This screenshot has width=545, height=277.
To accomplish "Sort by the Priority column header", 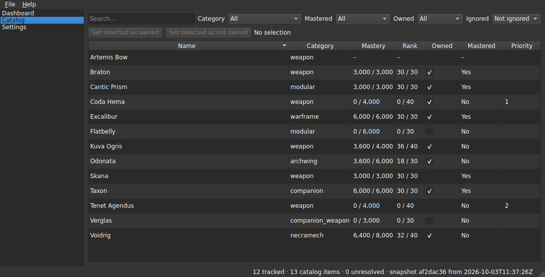I will [x=521, y=46].
